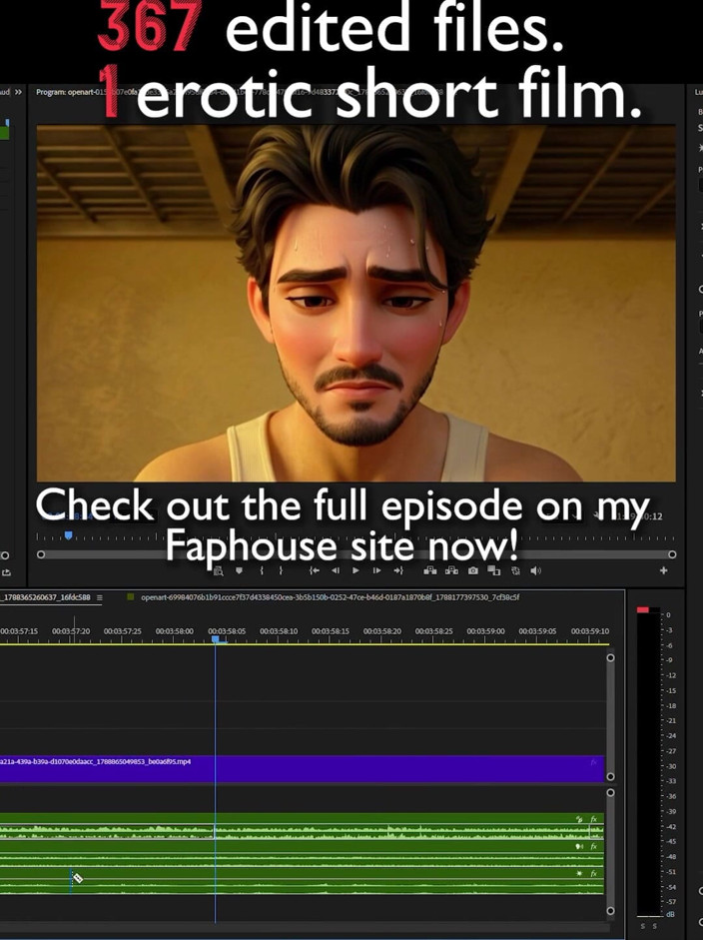Image resolution: width=703 pixels, height=940 pixels.
Task: Click the Extract icon in Program Monitor
Action: [x=452, y=570]
